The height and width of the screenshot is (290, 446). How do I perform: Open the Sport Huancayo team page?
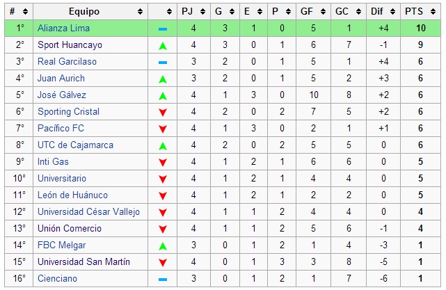point(70,45)
